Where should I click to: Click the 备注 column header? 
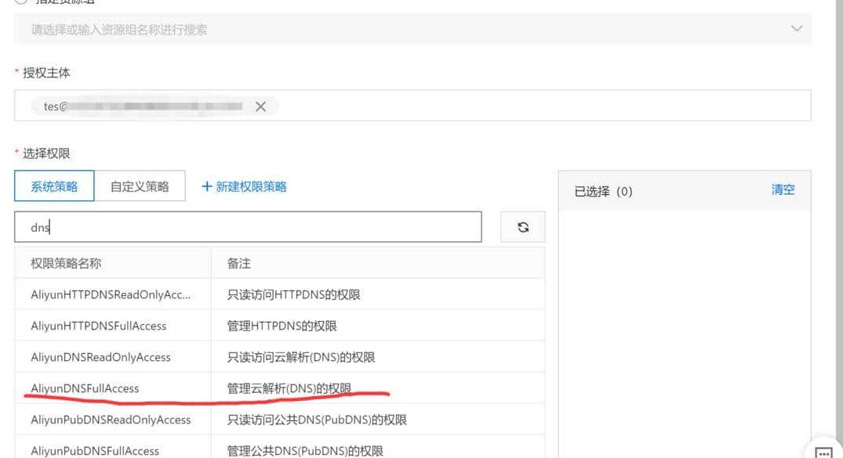pyautogui.click(x=238, y=262)
